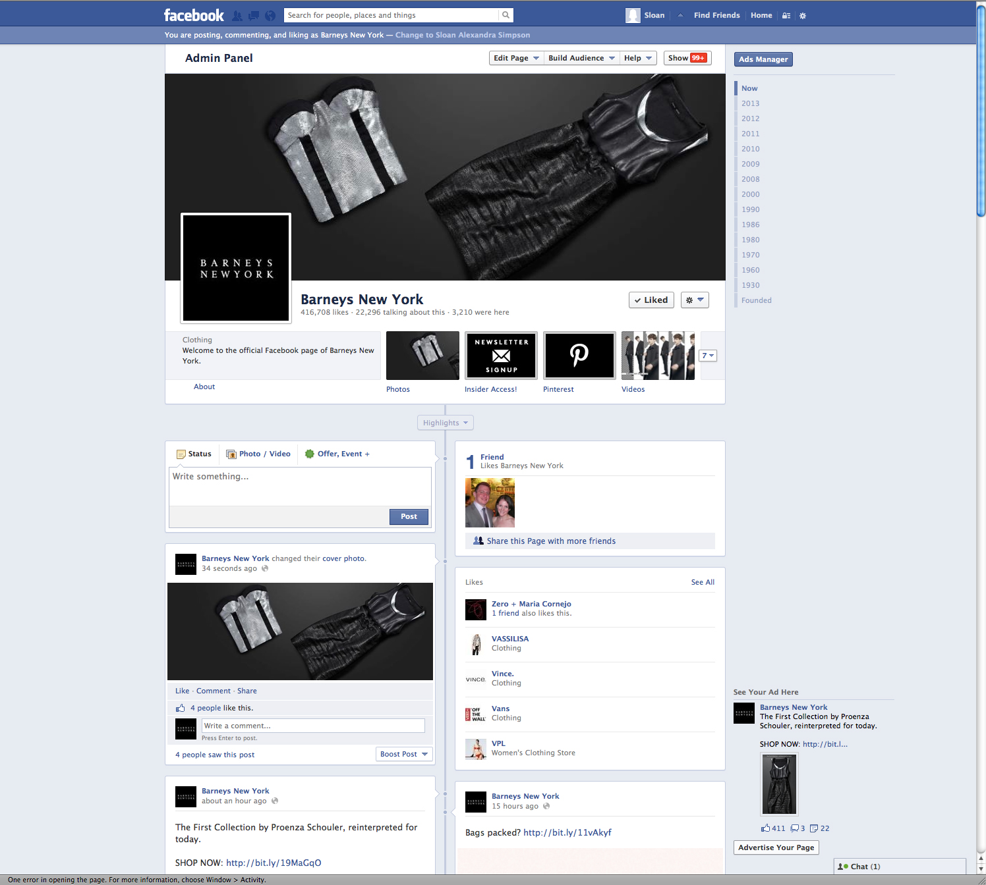Select the Photo / Video composer tab

pyautogui.click(x=258, y=454)
